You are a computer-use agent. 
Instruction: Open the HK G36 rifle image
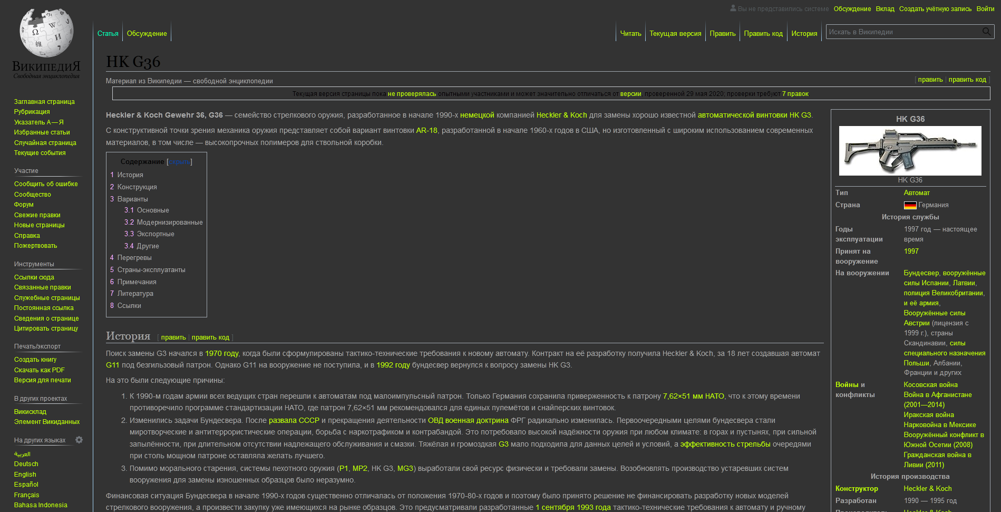(x=910, y=151)
